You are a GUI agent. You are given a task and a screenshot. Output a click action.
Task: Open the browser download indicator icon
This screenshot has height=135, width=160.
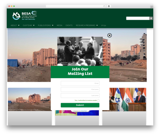pyautogui.click(x=109, y=6)
